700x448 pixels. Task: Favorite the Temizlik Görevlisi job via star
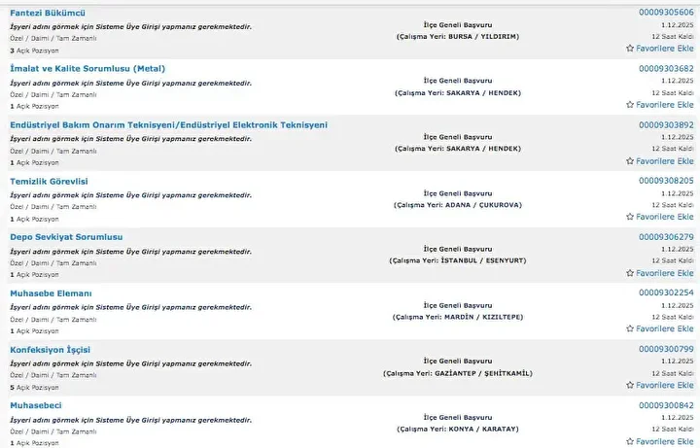click(630, 217)
